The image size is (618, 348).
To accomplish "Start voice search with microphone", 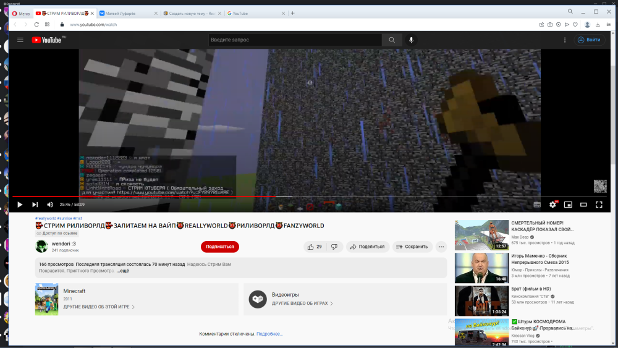I will (411, 40).
